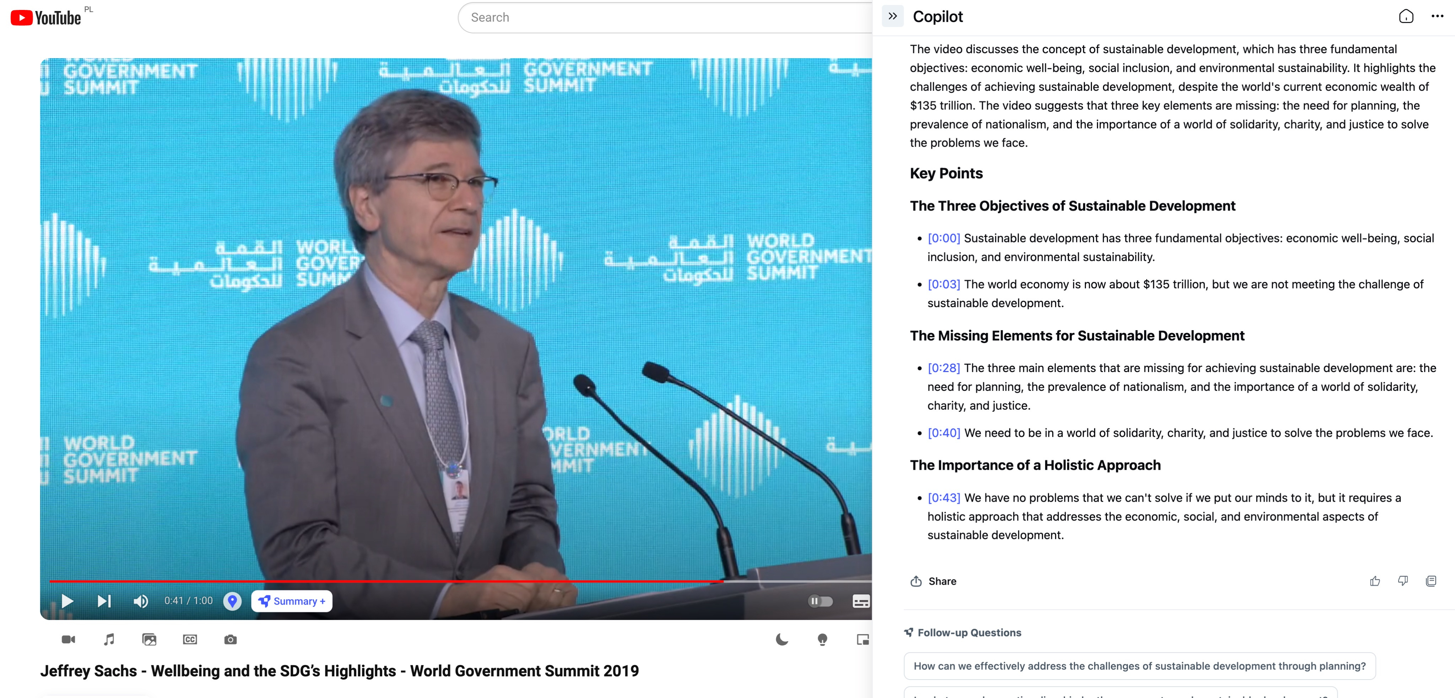Click the music note icon below player

[109, 639]
